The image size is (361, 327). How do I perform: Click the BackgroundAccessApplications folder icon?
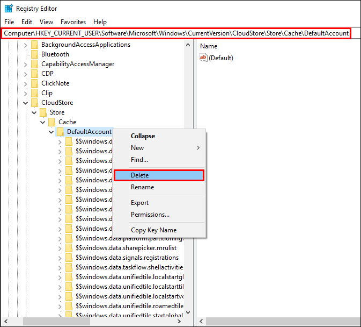[34, 45]
